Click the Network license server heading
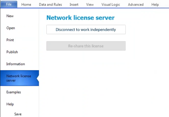Viewport: 169px width, 117px height. coord(80,18)
